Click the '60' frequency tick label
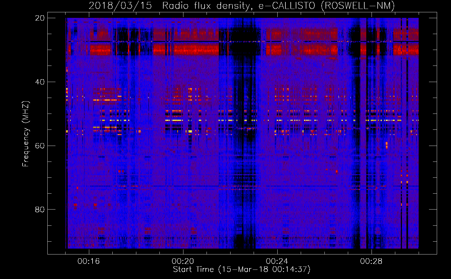Screen dimensions: 451x279 40,146
